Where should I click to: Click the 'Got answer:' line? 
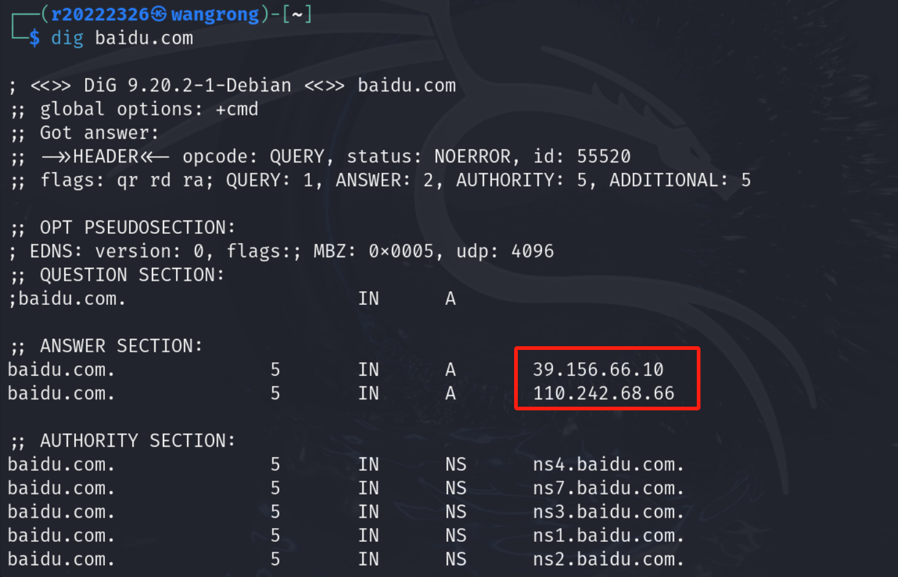click(99, 133)
